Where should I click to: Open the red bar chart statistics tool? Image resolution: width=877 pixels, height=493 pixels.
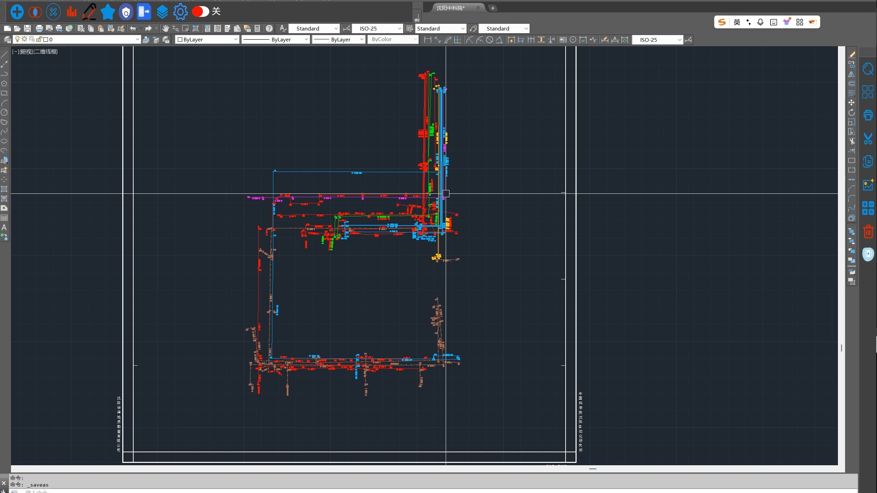pos(72,12)
